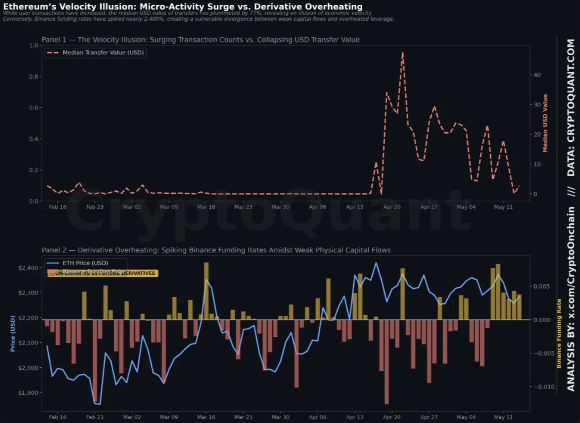Click the 'ON-CHAIN VS OFFSHORE DERIVATIVES' yellow badge
580x423 pixels.
pos(103,273)
